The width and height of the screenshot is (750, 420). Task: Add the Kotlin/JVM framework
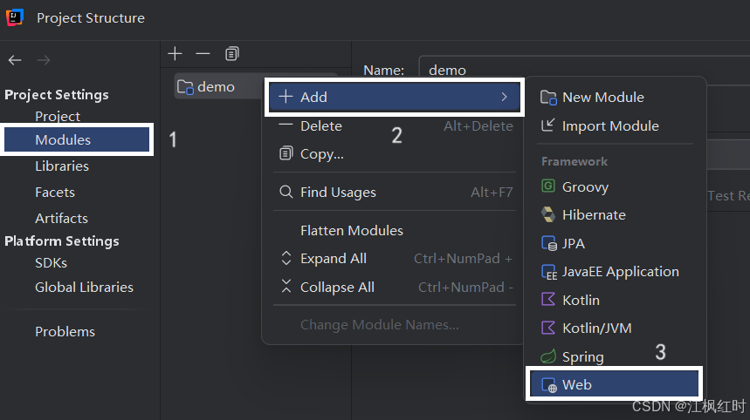pos(614,329)
